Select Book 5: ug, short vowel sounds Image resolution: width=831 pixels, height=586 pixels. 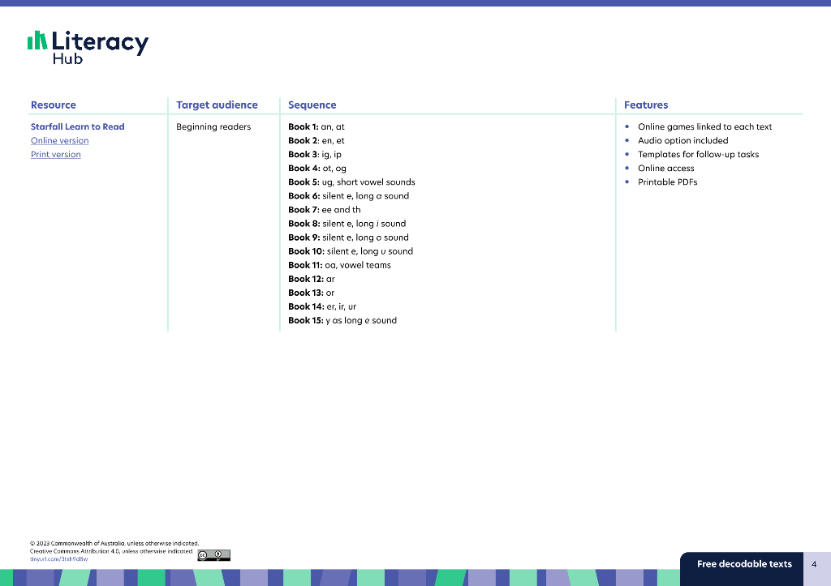pos(352,182)
